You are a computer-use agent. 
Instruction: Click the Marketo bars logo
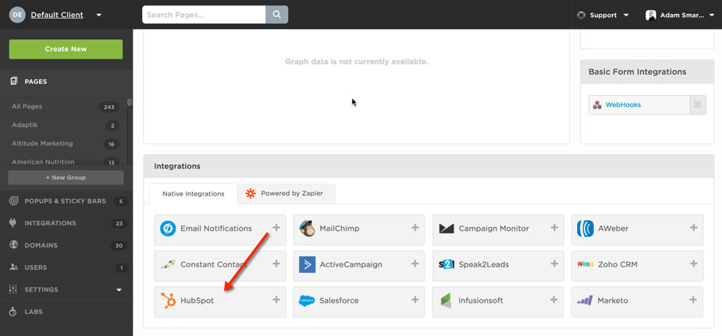pyautogui.click(x=585, y=301)
